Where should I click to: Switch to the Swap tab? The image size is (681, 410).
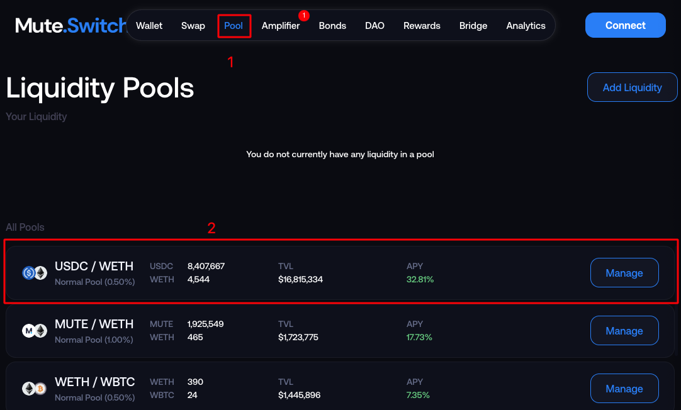click(x=193, y=26)
